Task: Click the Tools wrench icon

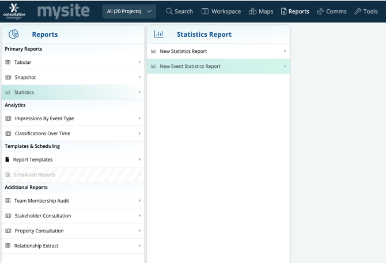Action: 358,12
